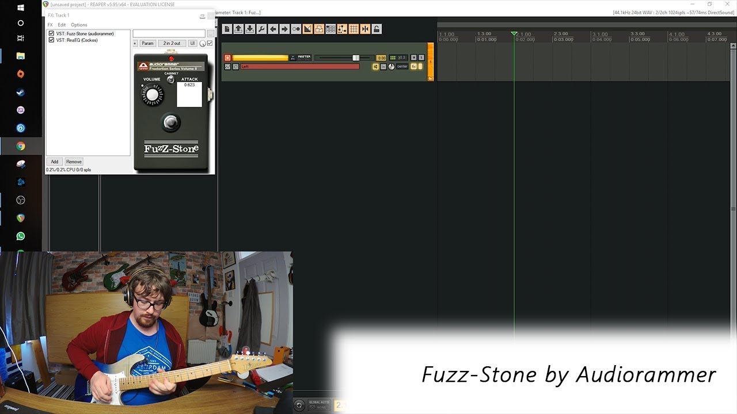The width and height of the screenshot is (737, 414).
Task: Click the ATTACK value box showing 0.623
Action: tap(189, 94)
